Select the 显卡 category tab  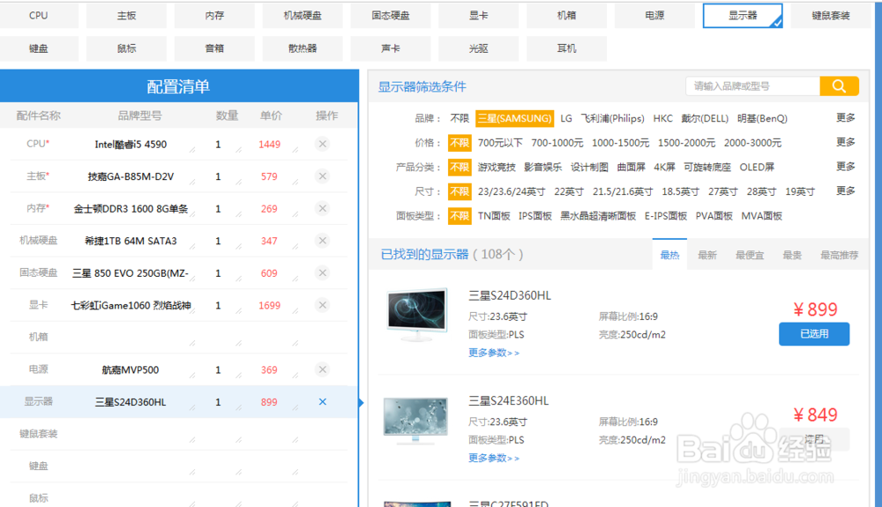tap(479, 16)
